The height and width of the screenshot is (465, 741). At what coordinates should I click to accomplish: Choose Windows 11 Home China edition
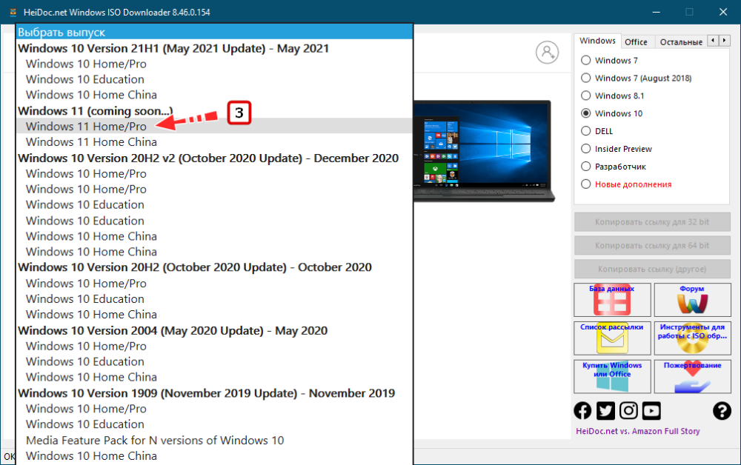pos(215,142)
